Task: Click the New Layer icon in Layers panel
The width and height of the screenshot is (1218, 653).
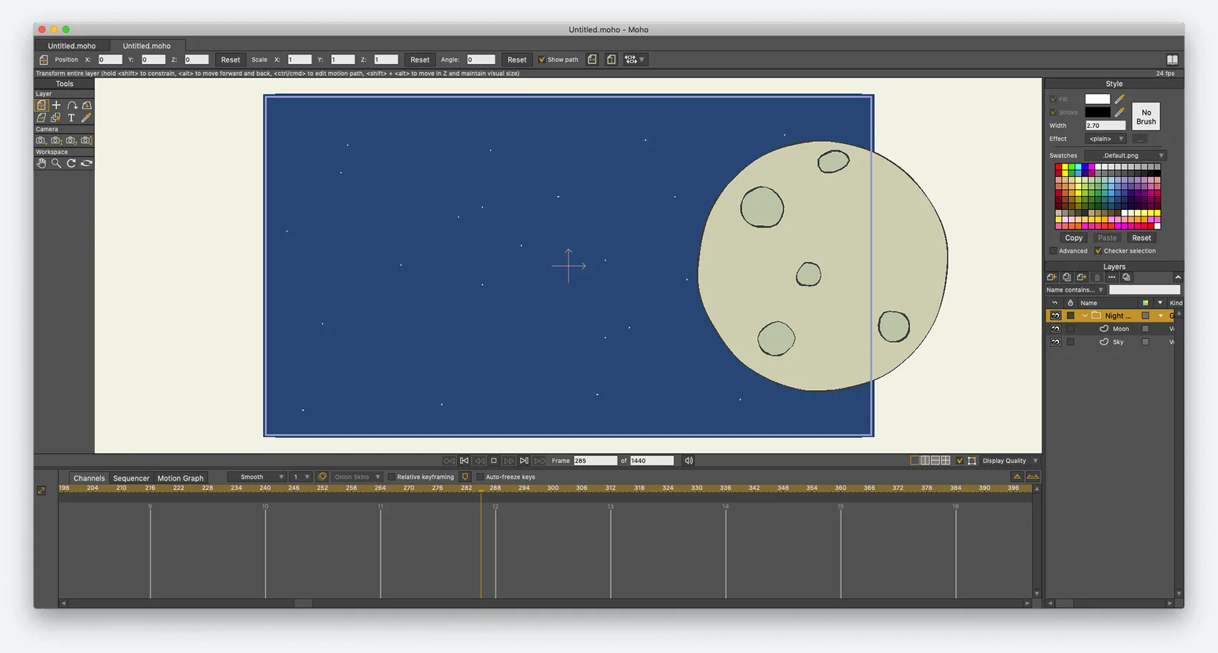Action: pos(1052,277)
